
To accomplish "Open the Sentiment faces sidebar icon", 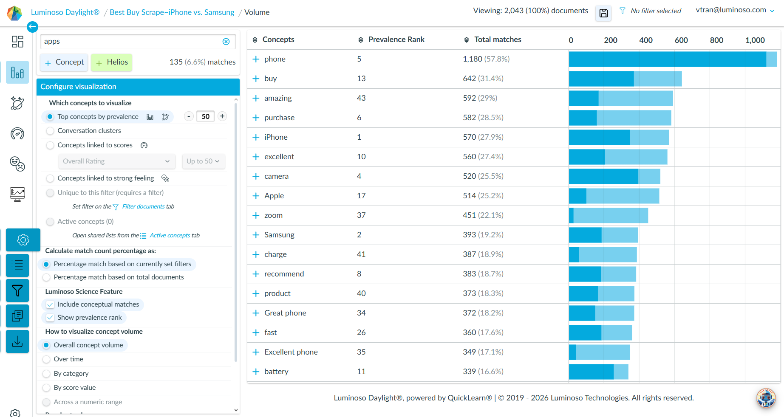I will [x=17, y=164].
